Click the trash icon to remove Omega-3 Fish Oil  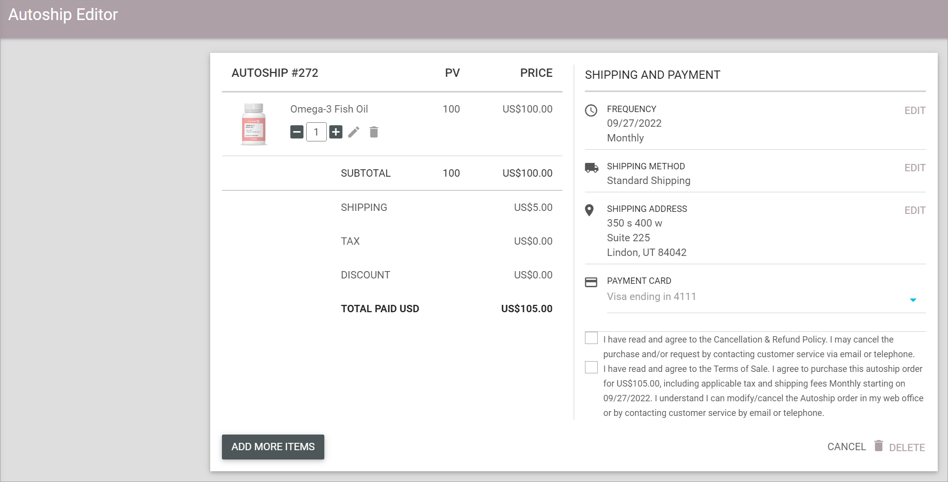point(374,132)
